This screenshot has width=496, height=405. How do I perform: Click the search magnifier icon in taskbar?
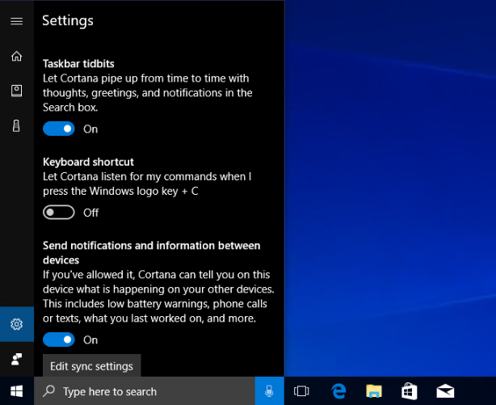(x=48, y=391)
